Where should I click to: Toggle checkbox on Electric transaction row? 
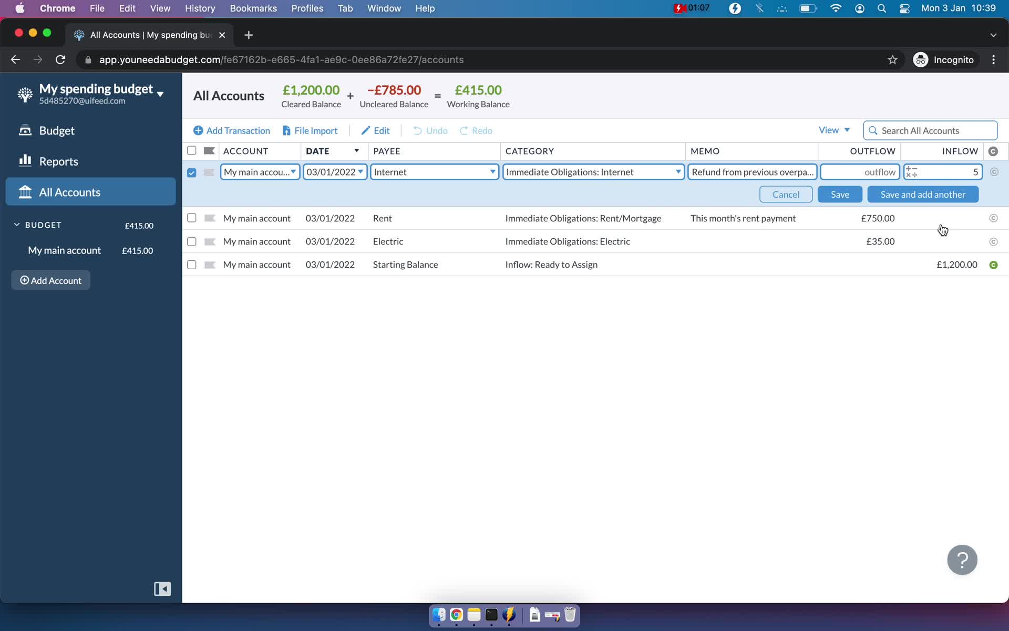(191, 241)
